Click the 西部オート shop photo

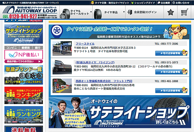(x=62, y=86)
